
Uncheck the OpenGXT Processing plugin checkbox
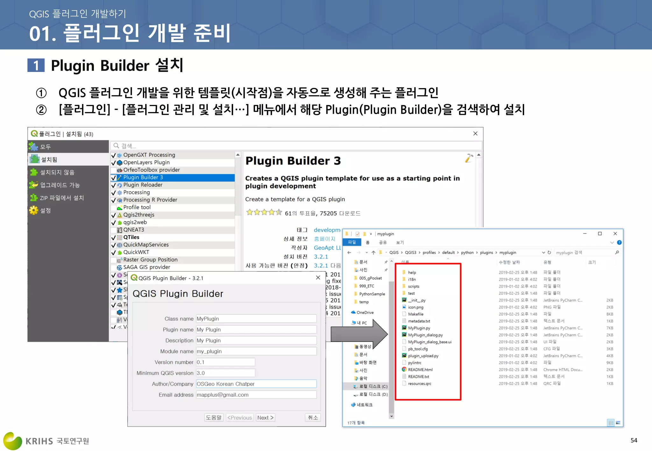tap(114, 155)
